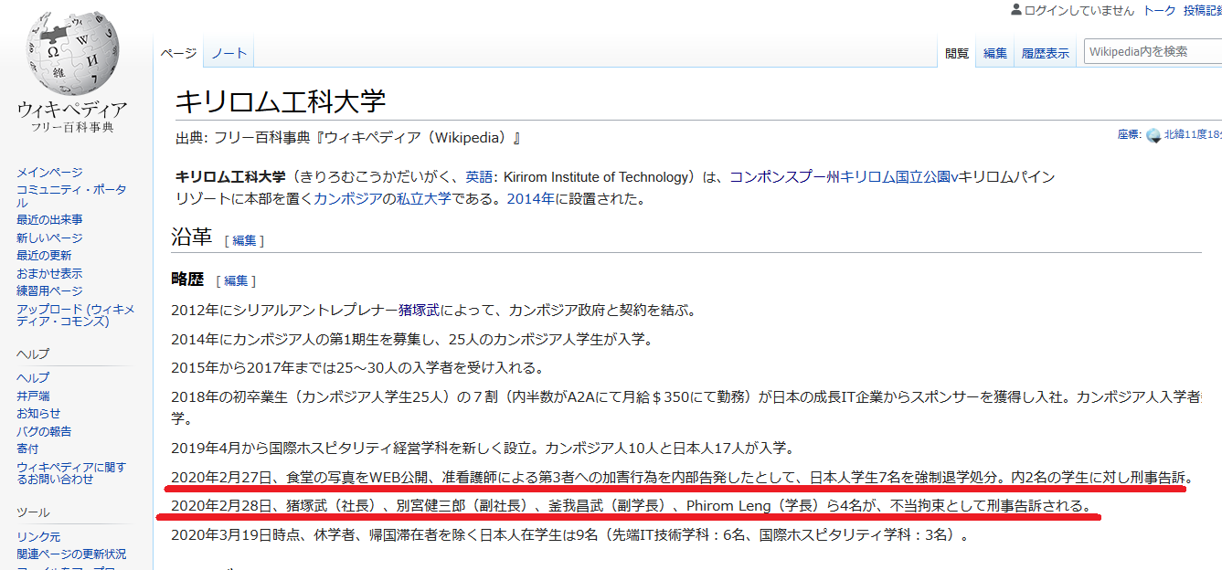This screenshot has height=570, width=1222.
Task: Switch to the 編集 tab
Action: click(x=994, y=53)
